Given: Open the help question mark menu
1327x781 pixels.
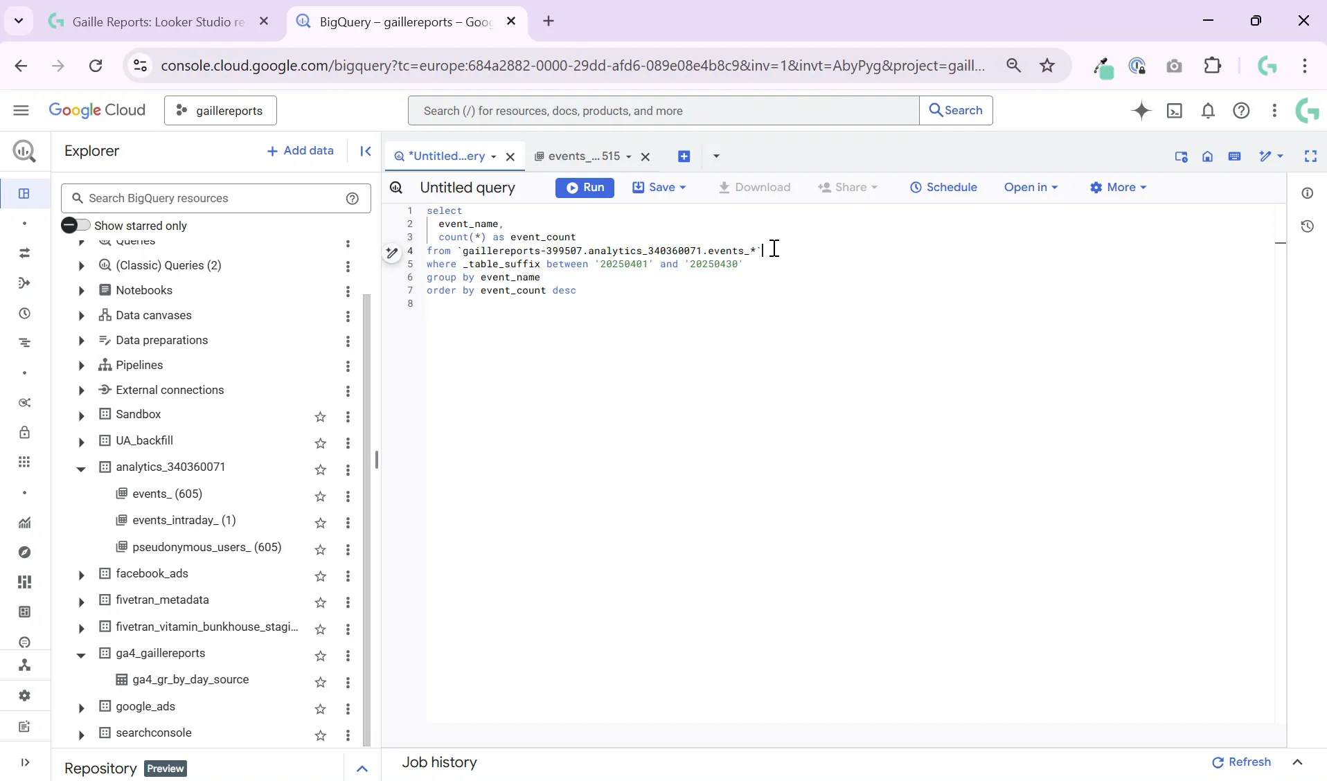Looking at the screenshot, I should (1241, 111).
